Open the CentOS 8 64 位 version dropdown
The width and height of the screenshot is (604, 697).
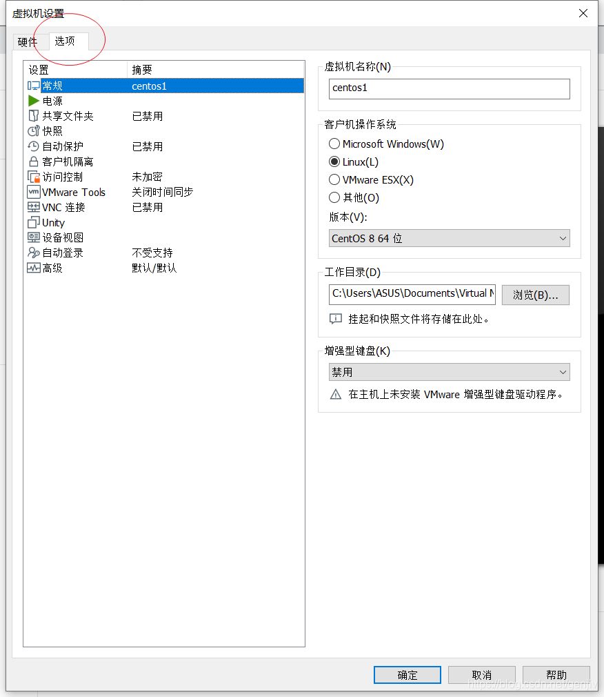tap(450, 238)
